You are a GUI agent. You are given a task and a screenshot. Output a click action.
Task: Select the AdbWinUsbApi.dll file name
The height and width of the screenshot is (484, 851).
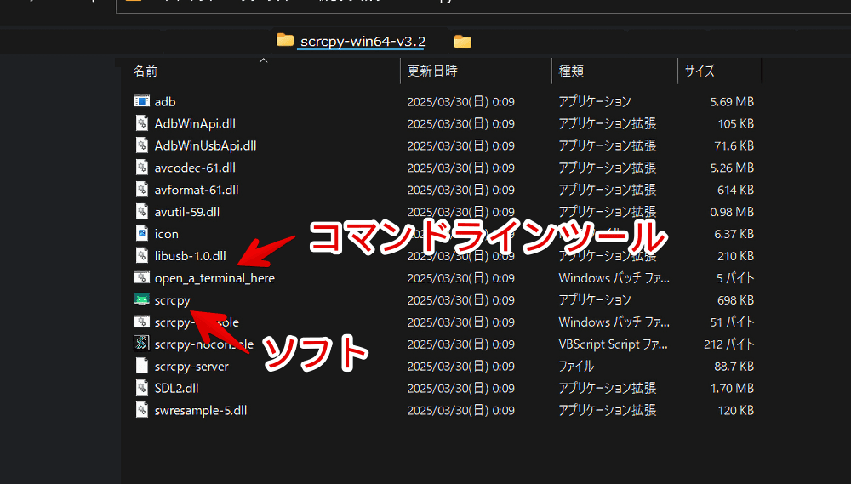coord(205,145)
